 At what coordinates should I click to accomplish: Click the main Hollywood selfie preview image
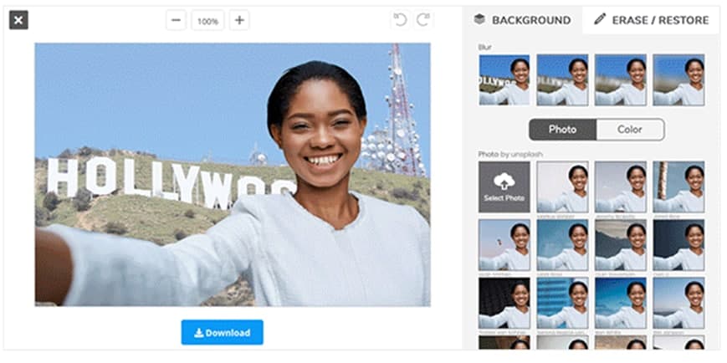[233, 175]
